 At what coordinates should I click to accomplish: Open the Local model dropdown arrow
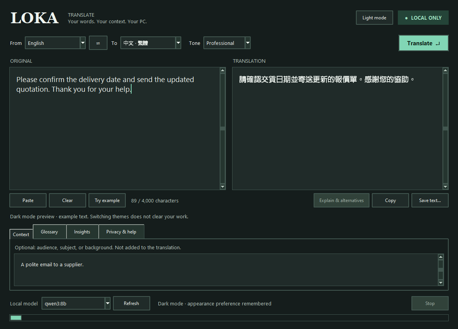click(x=108, y=303)
